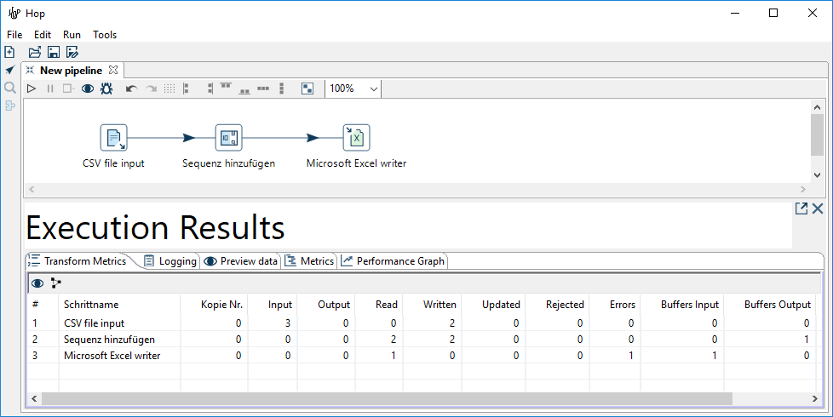Screen dimensions: 833x417
Task: Click the New file icon
Action: [9, 52]
